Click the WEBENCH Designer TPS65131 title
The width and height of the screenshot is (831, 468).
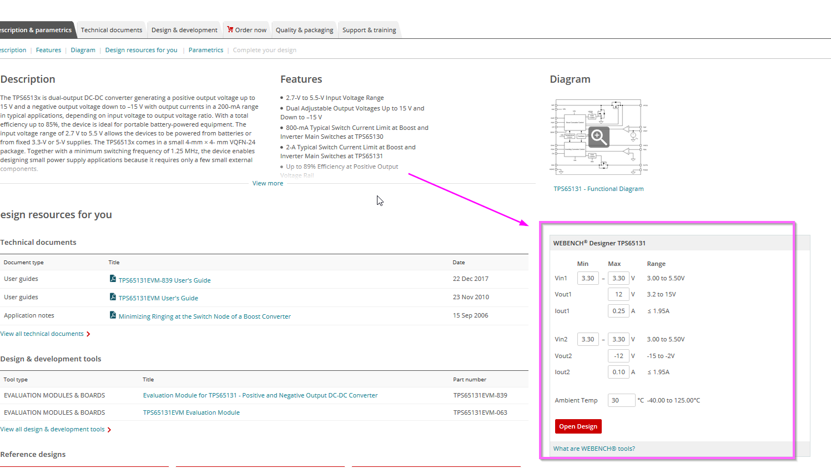(x=600, y=243)
